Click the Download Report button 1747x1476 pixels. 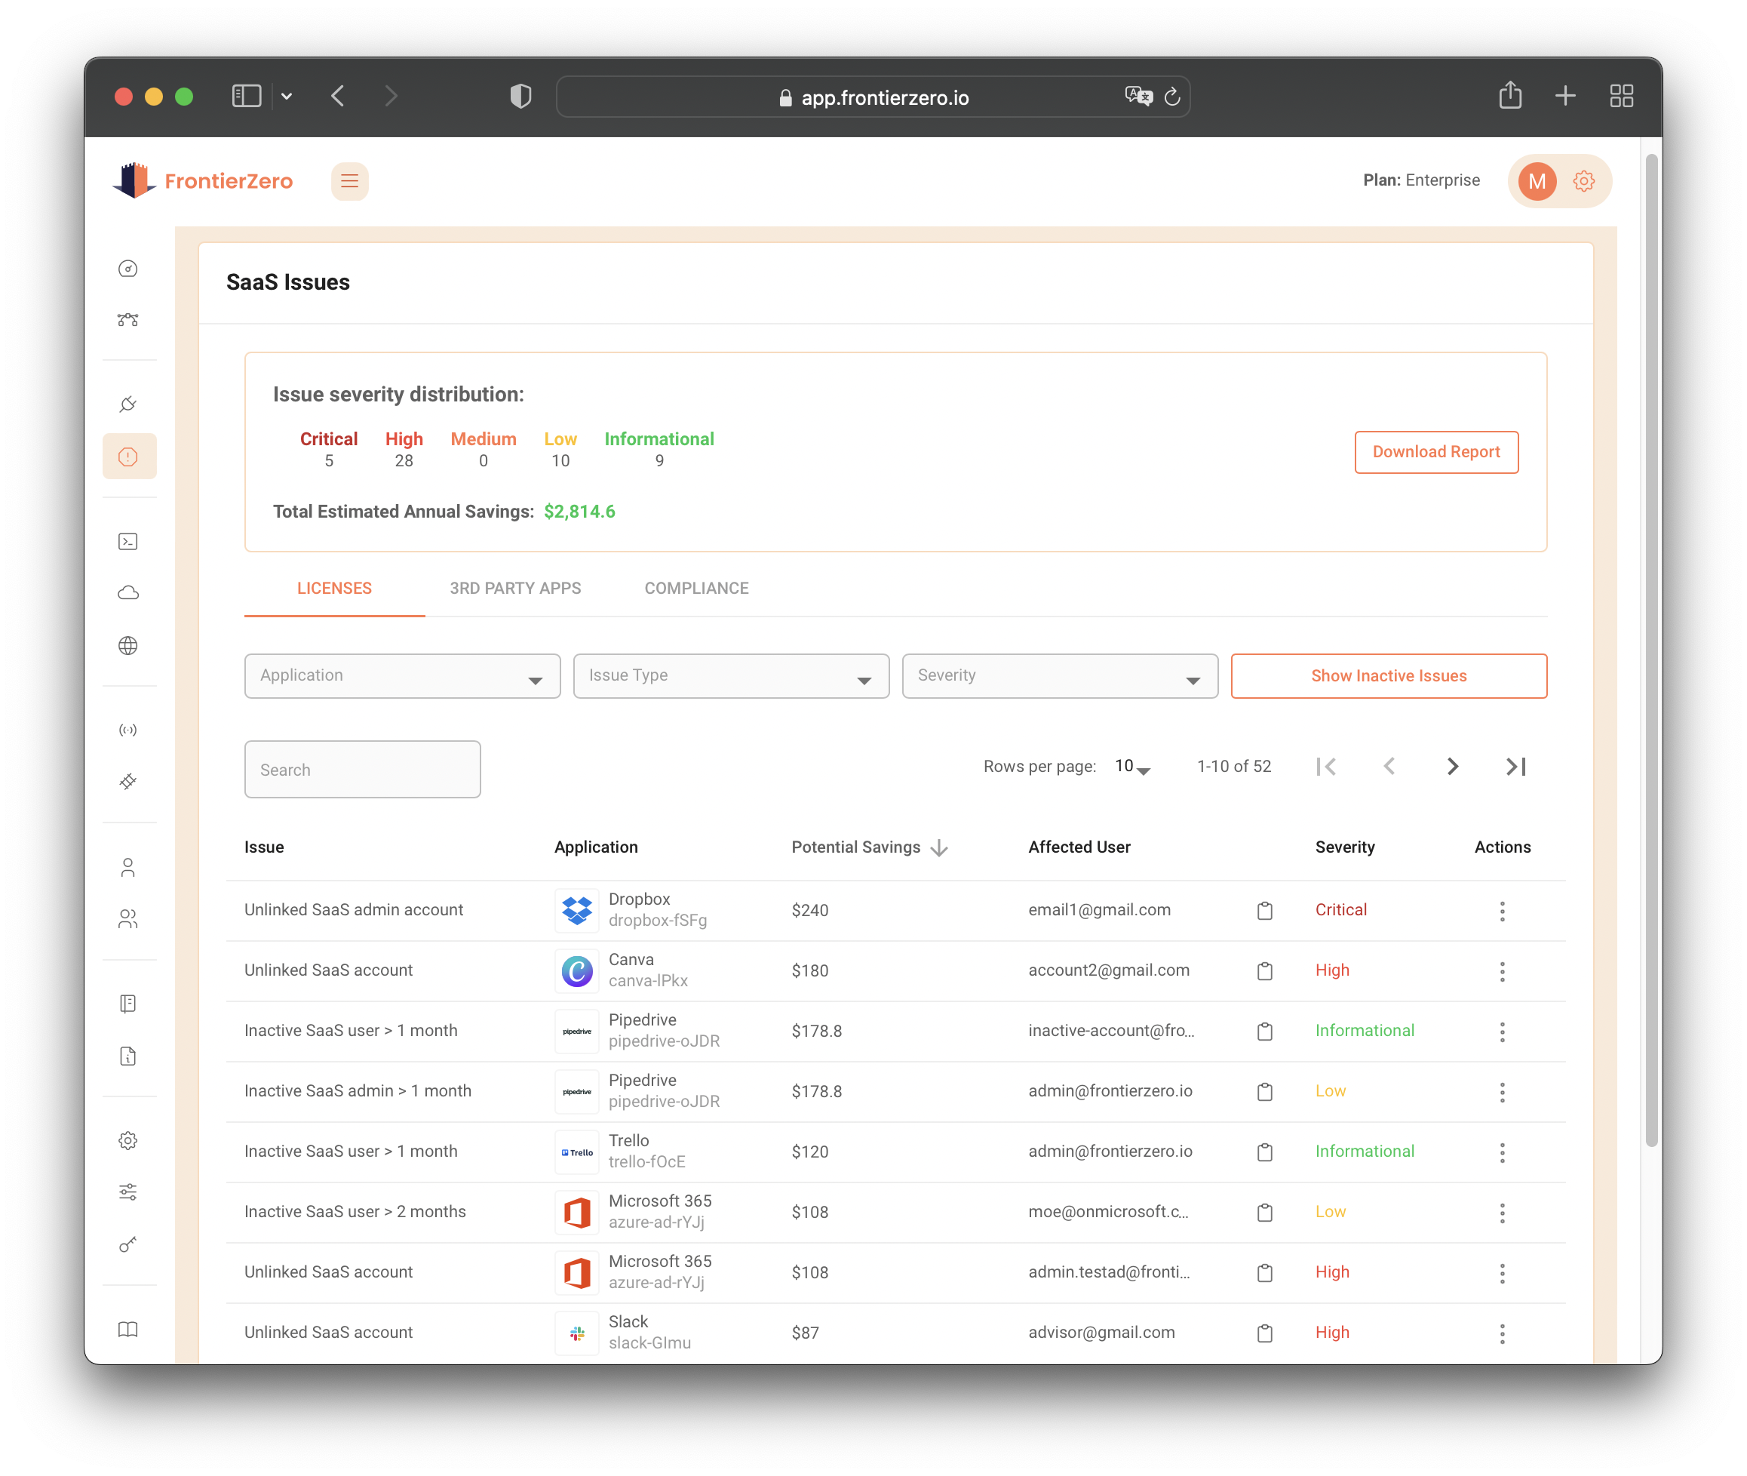(x=1436, y=452)
